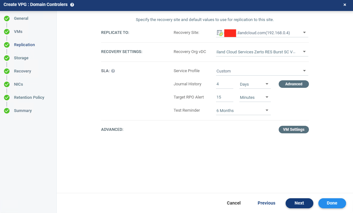Screen dimensions: 353x213
Task: Expand the Test Reminder dropdown
Action: click(x=266, y=110)
